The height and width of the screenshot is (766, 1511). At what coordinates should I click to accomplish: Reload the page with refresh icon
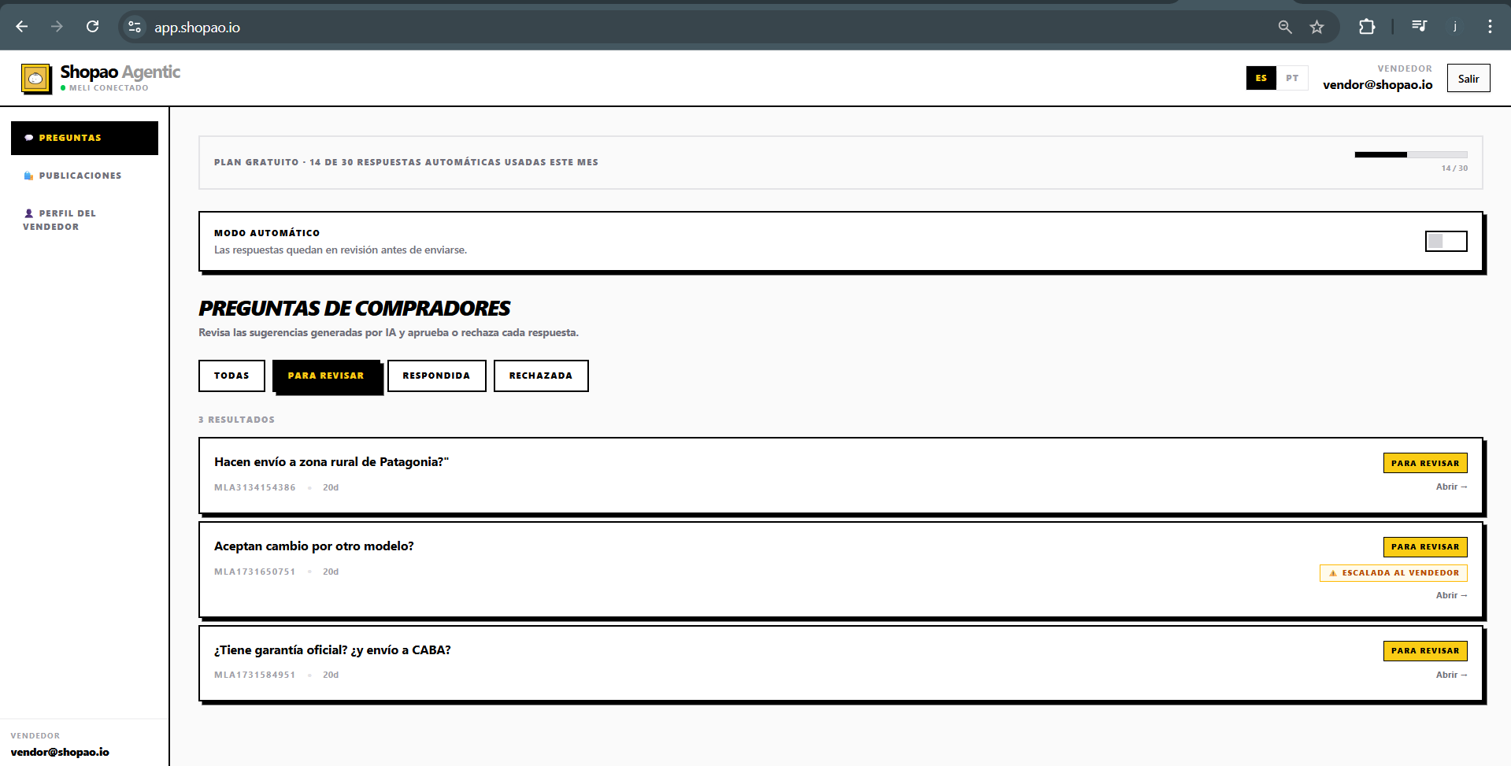pos(93,27)
